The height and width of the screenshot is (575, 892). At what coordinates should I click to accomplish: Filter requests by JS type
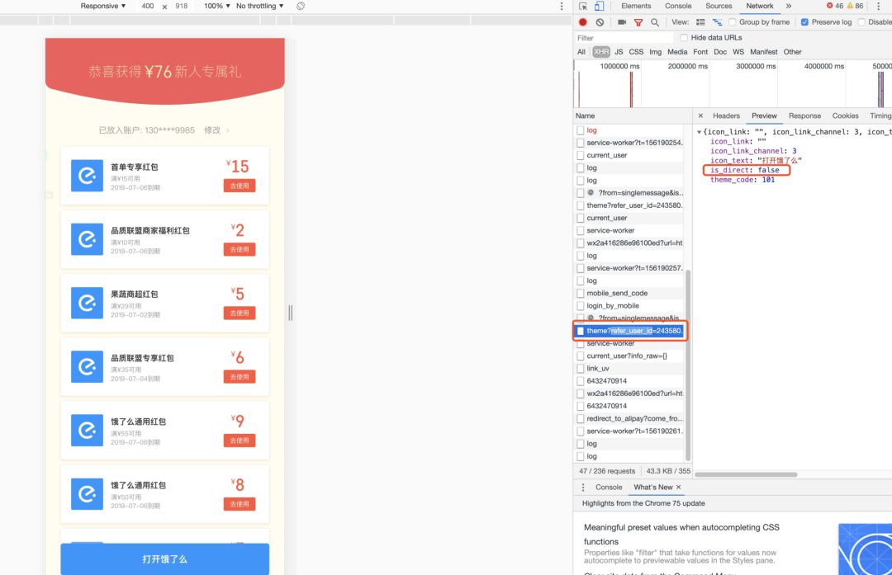coord(619,52)
